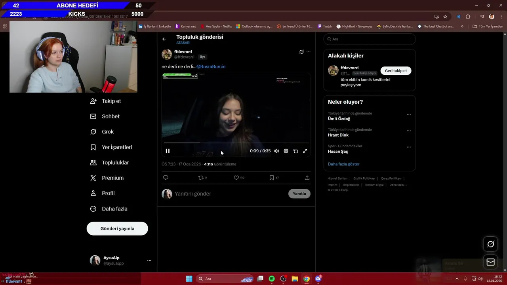507x285 pixels.
Task: Open Spotify from the taskbar
Action: [x=272, y=279]
